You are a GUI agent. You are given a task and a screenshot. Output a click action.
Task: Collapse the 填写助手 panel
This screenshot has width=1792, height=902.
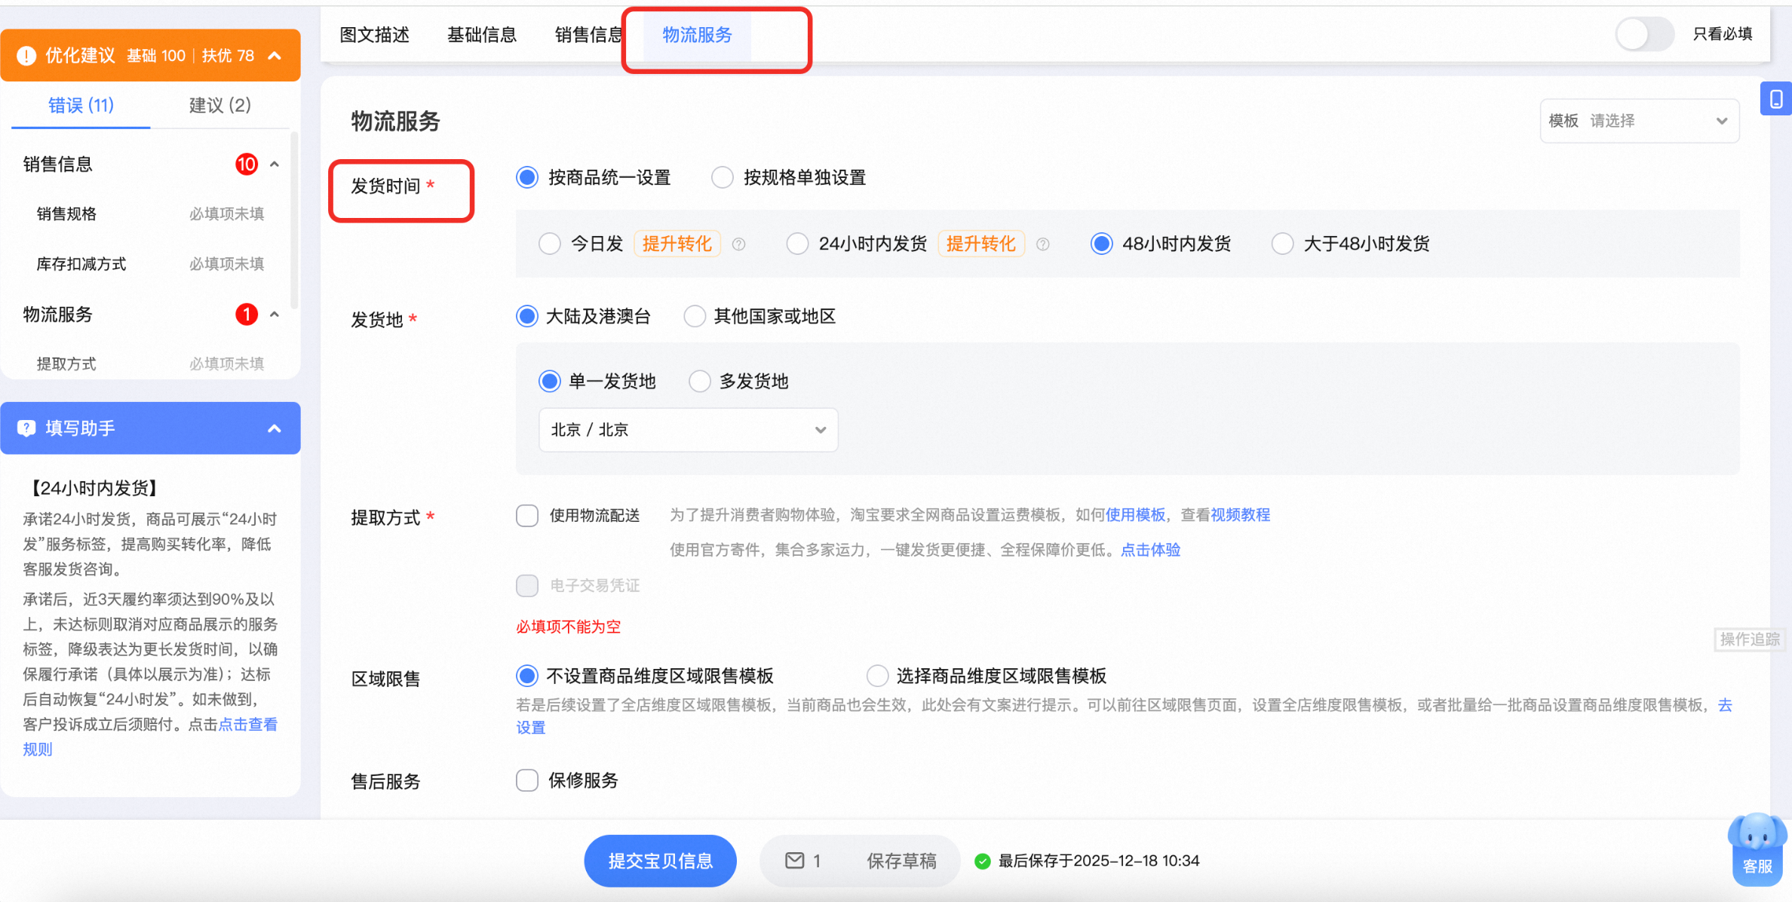[x=275, y=428]
